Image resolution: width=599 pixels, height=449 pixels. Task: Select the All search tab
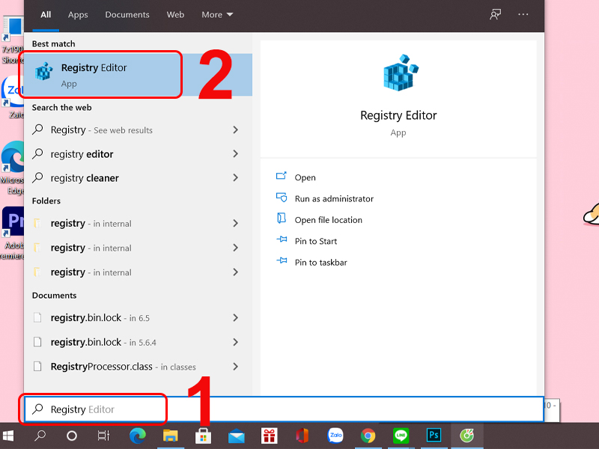click(46, 14)
